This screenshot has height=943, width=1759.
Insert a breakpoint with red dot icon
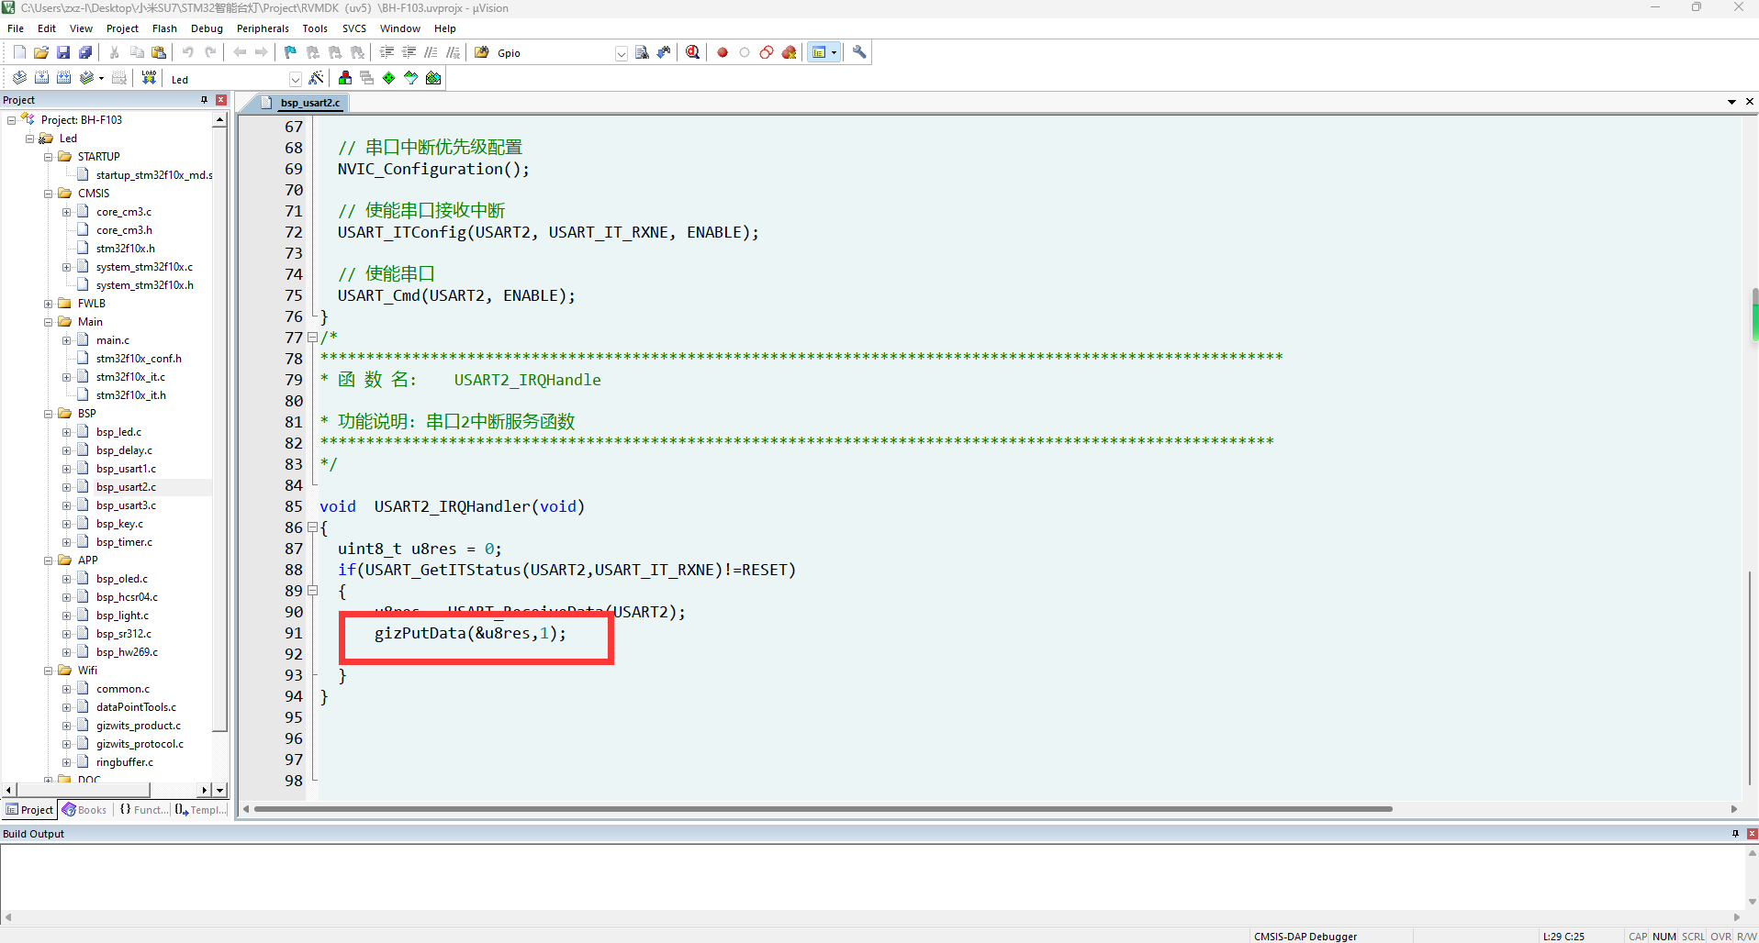[723, 52]
